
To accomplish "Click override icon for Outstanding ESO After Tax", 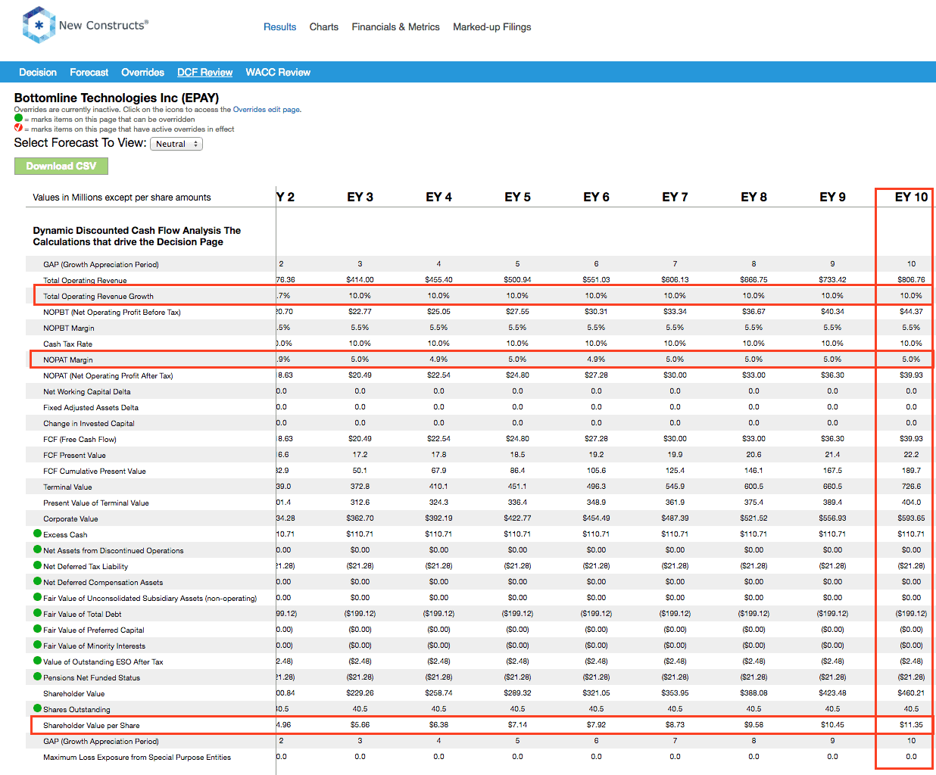I will pyautogui.click(x=37, y=661).
